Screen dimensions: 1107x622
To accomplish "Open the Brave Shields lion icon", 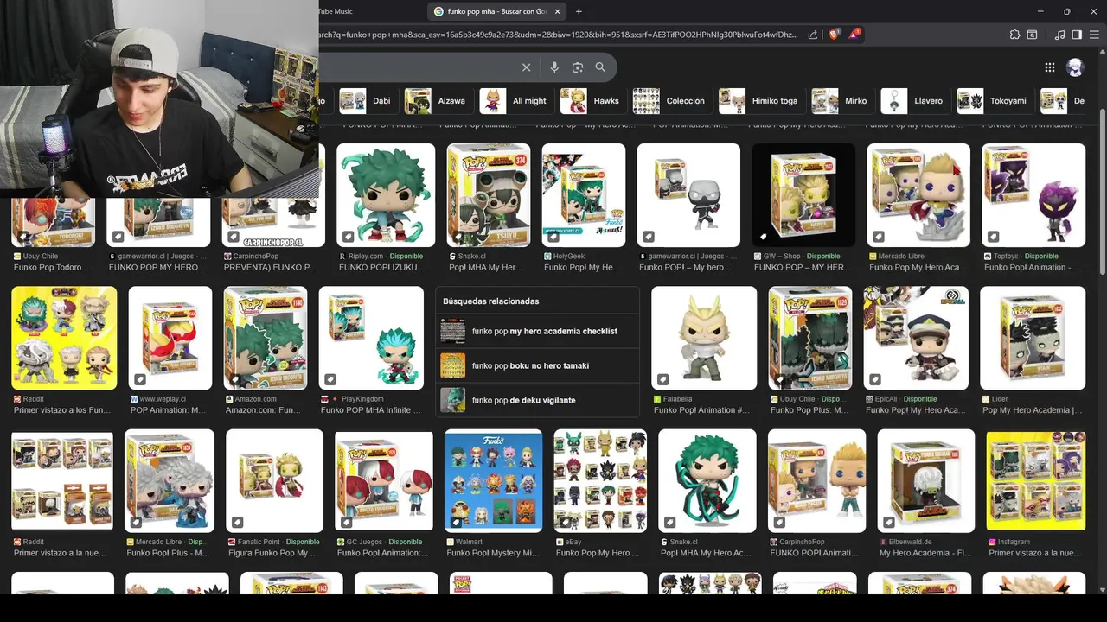I will [834, 35].
